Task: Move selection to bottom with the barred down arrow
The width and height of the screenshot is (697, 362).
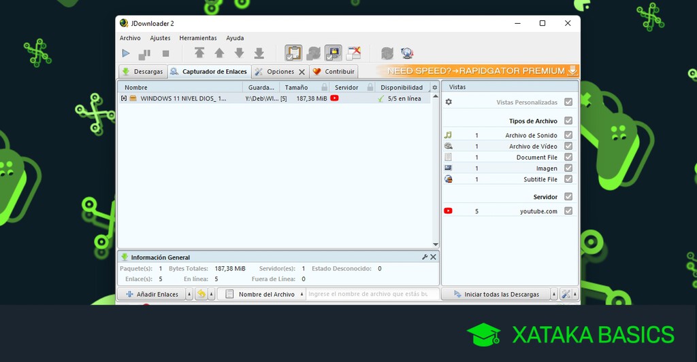Action: pos(259,53)
